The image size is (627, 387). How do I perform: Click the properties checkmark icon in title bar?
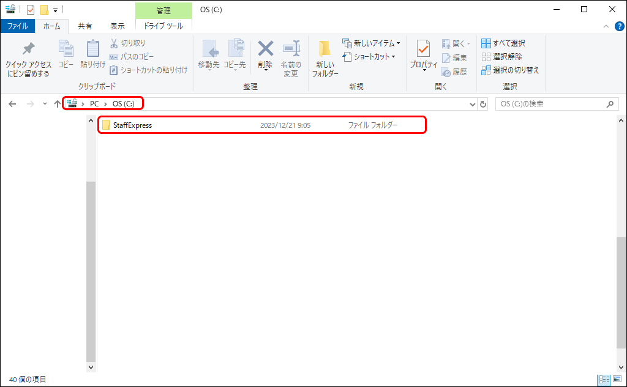pyautogui.click(x=31, y=9)
